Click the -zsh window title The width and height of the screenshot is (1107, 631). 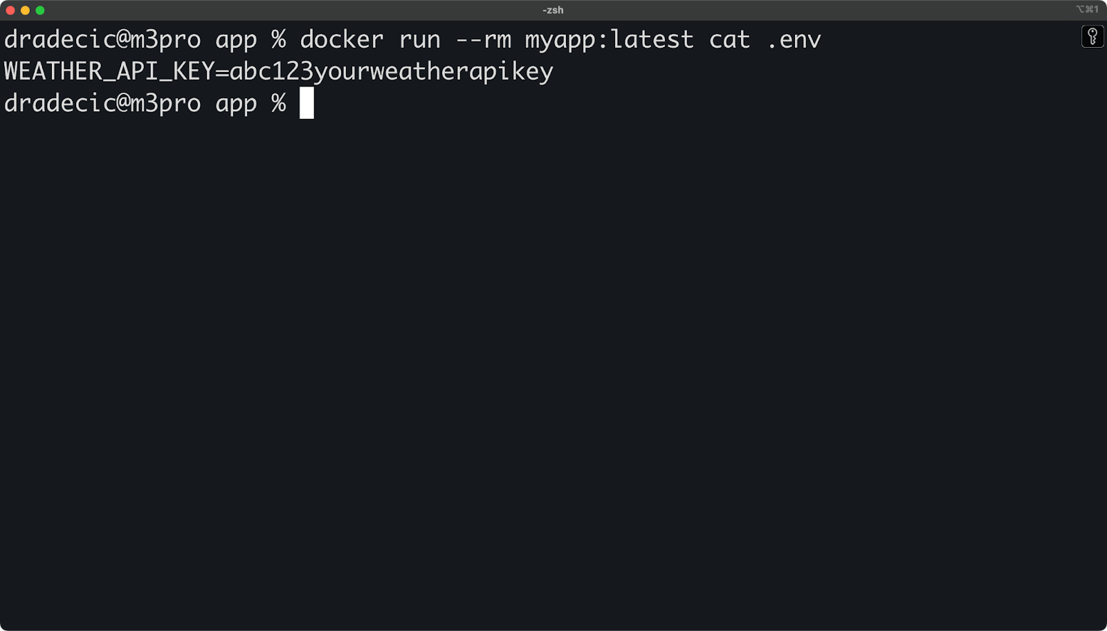pyautogui.click(x=553, y=10)
